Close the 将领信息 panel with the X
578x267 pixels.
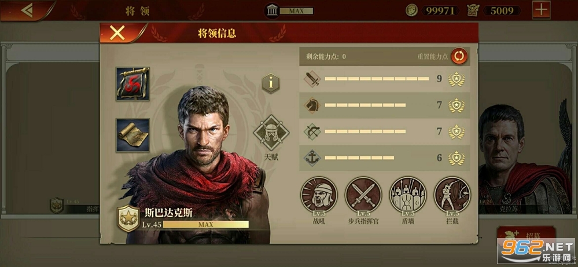tap(118, 33)
